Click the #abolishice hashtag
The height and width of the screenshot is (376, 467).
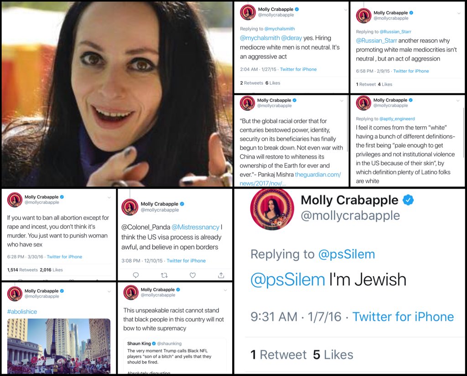22,312
